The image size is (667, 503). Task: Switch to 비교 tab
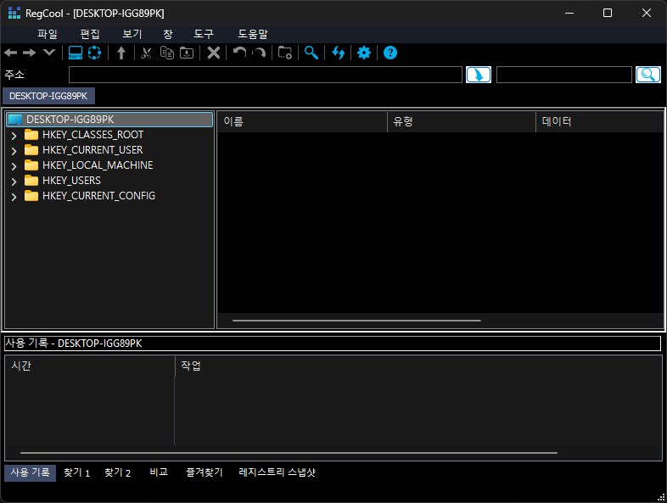[159, 472]
